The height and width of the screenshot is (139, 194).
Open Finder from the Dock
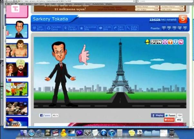24,133
